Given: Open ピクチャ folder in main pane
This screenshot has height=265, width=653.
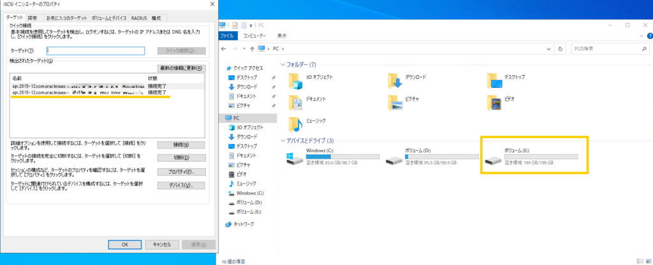Looking at the screenshot, I should pyautogui.click(x=395, y=103).
